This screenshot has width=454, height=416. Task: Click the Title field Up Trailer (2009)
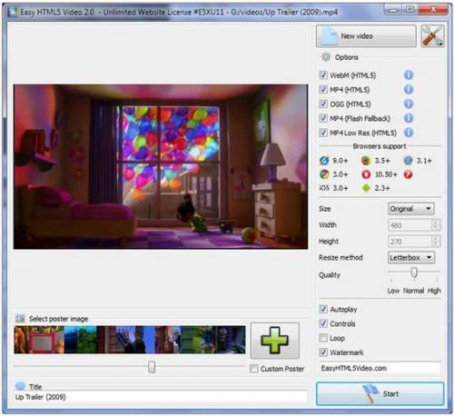(161, 397)
